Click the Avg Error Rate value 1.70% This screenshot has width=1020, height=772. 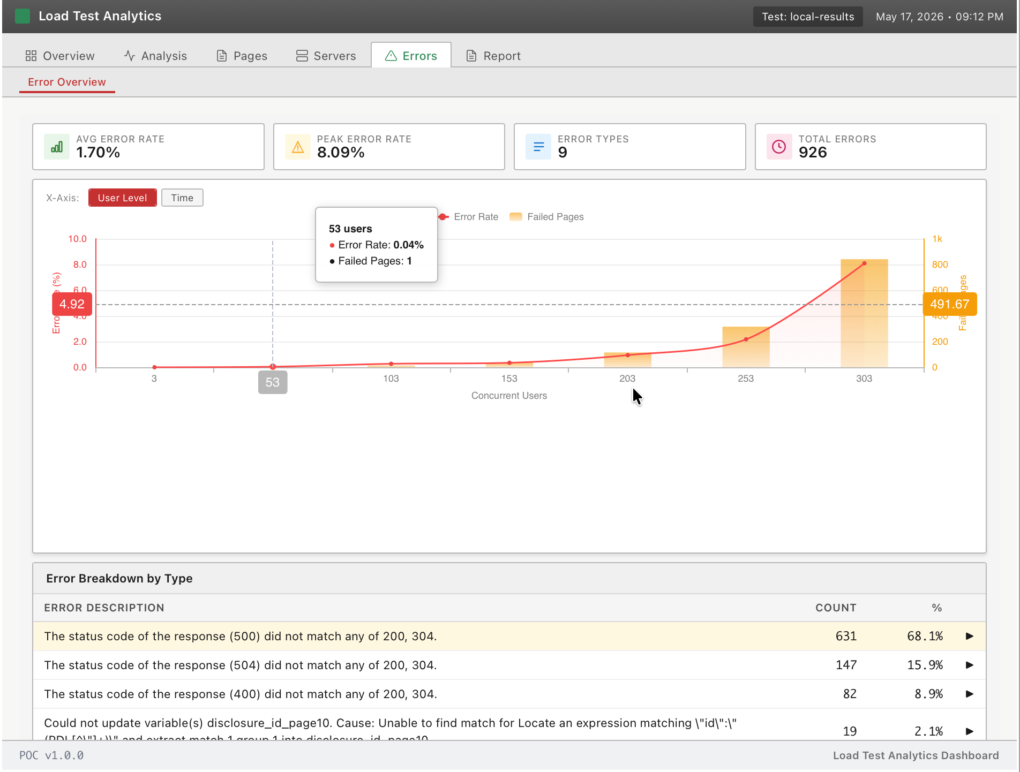[x=98, y=153]
